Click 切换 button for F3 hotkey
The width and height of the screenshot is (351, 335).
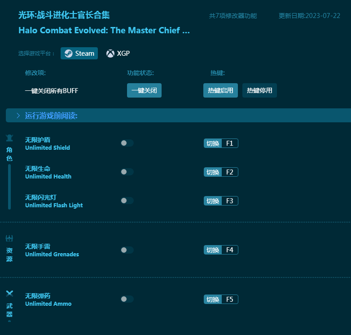213,201
